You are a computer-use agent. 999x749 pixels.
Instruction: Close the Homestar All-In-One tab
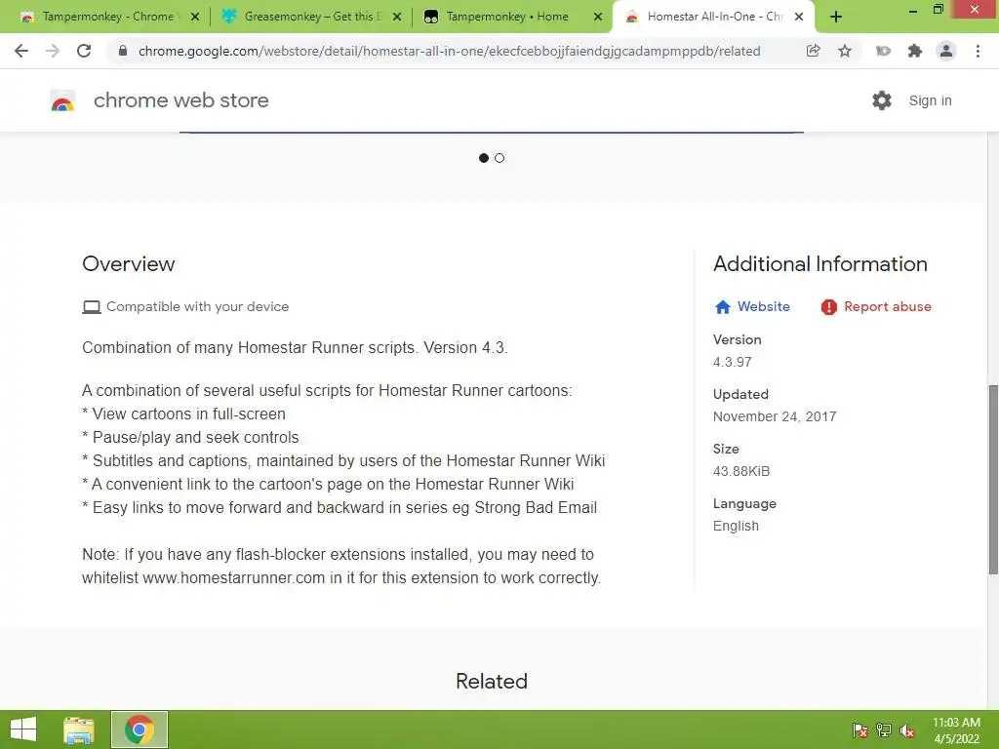click(799, 17)
